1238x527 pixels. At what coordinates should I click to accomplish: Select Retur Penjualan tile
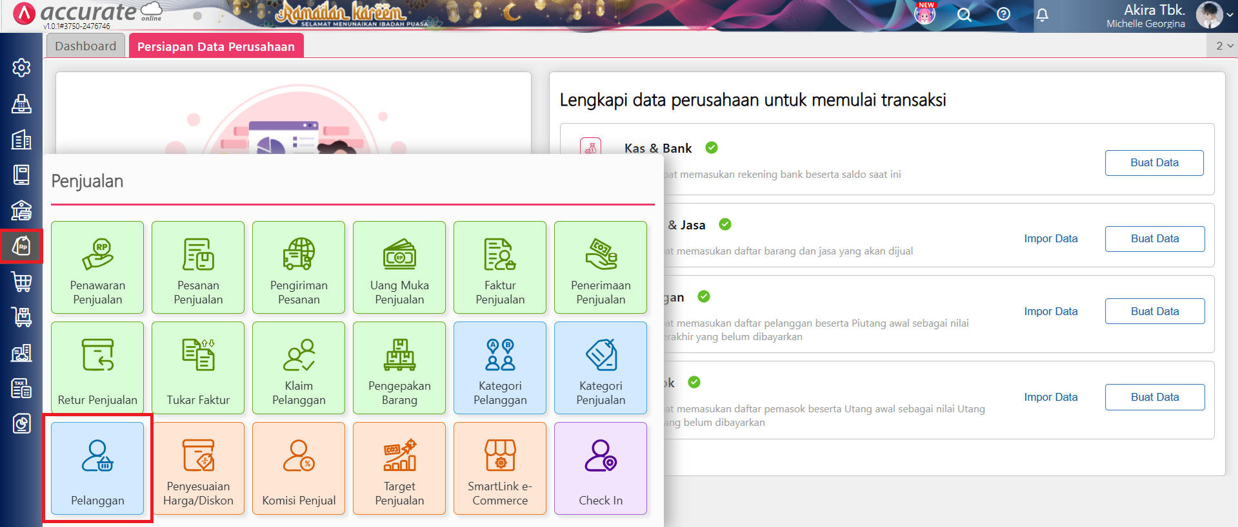pyautogui.click(x=97, y=368)
